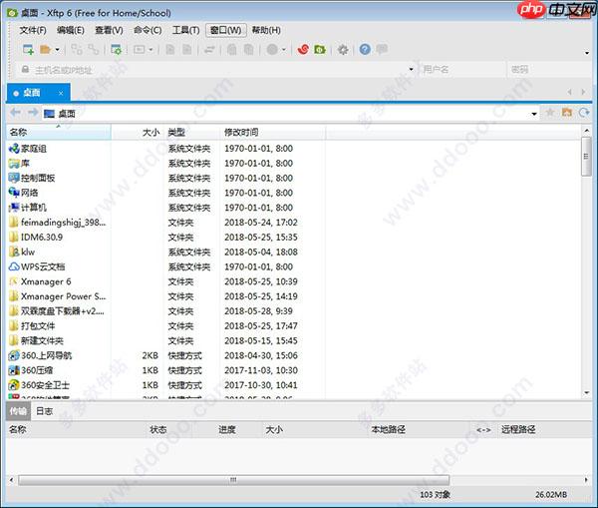
Task: Open the 编辑(E) menu
Action: (71, 30)
